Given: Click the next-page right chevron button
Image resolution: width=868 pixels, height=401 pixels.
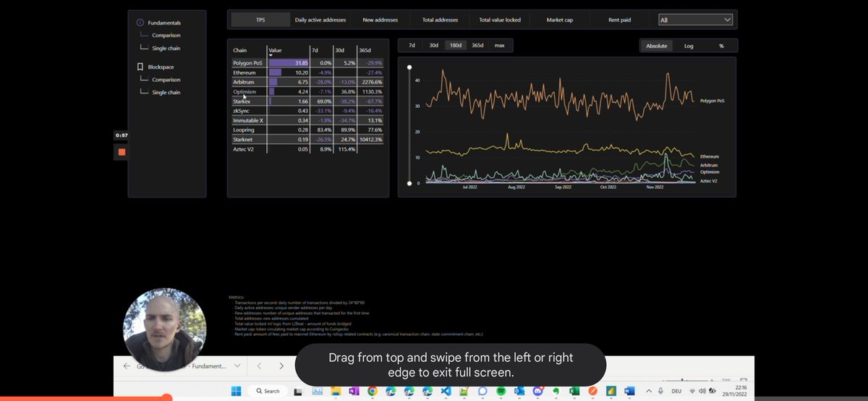Looking at the screenshot, I should pos(281,366).
